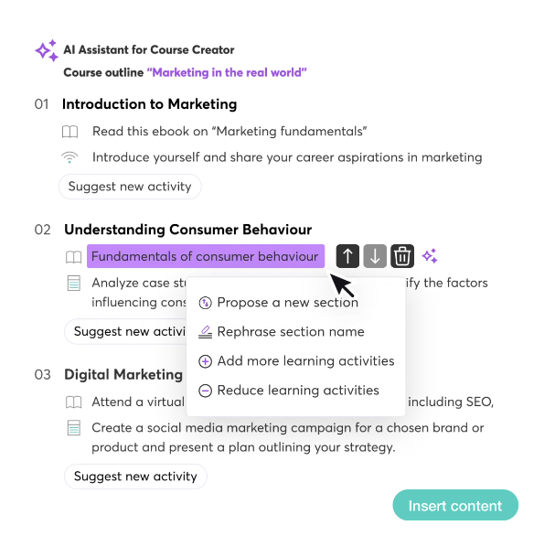Suggest new activity under Digital Marketing section

135,477
